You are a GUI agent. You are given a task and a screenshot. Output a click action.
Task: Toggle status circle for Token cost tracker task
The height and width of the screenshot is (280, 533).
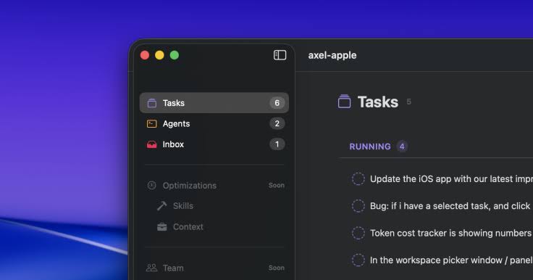click(358, 233)
